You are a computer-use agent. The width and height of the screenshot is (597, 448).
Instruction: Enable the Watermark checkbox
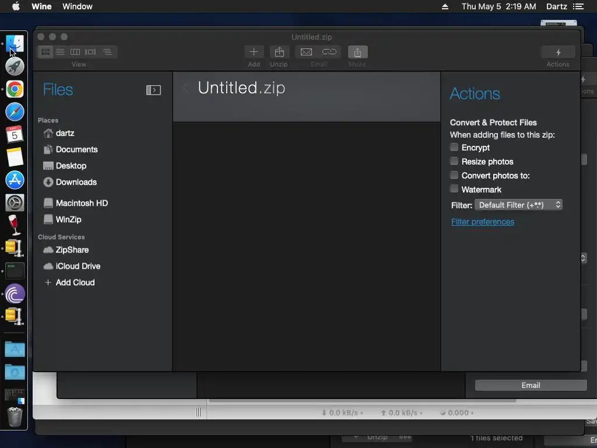[x=454, y=189]
